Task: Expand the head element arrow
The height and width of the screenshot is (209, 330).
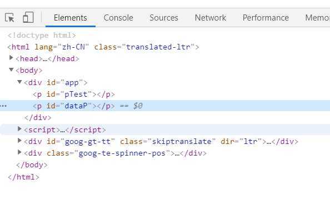Action: point(11,57)
